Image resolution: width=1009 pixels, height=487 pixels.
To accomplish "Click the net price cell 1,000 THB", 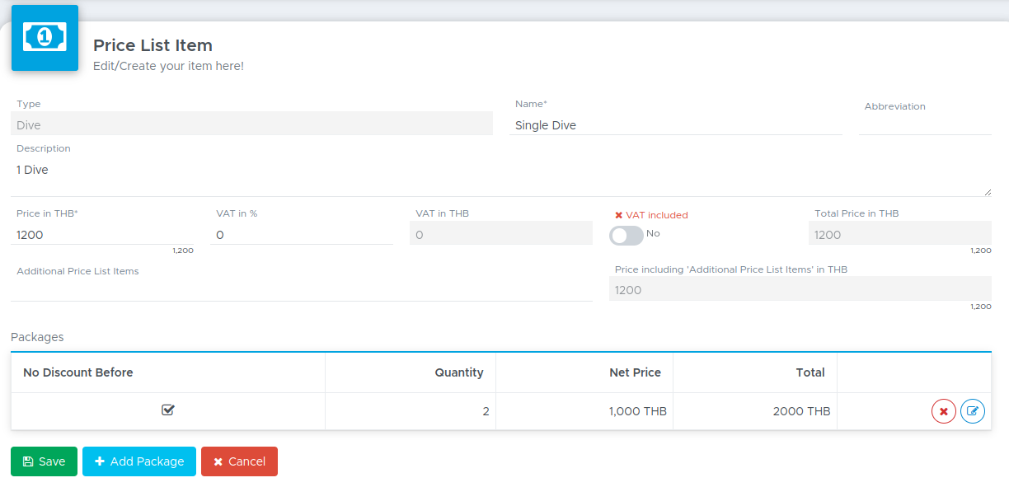I will (584, 411).
